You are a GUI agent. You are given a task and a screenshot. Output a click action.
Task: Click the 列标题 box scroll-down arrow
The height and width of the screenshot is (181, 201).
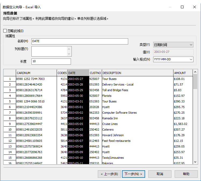point(69,54)
